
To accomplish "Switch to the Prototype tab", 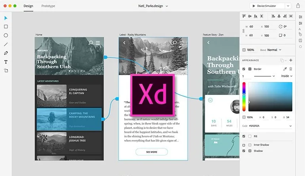I will 48,6.
